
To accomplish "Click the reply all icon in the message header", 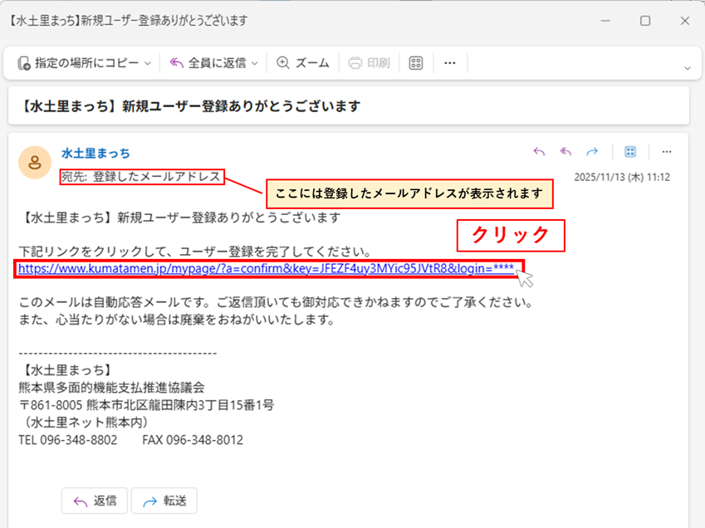I will [x=565, y=152].
